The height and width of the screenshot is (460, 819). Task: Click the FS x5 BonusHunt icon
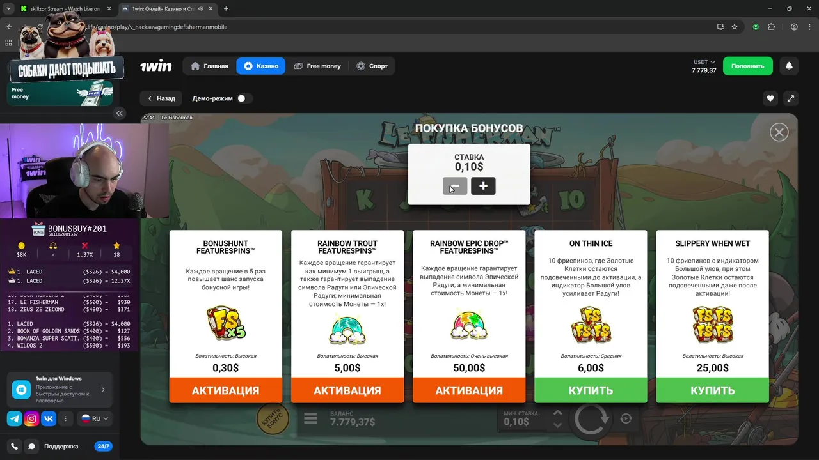[226, 324]
